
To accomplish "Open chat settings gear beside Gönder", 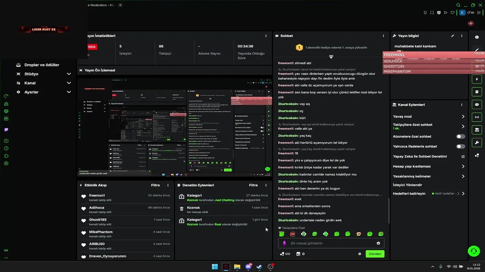I will tap(360, 254).
